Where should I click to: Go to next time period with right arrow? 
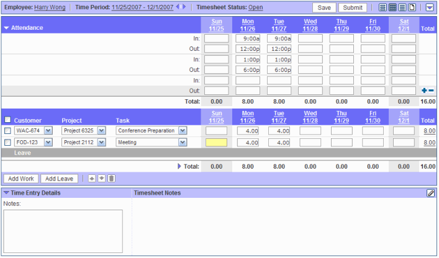184,7
